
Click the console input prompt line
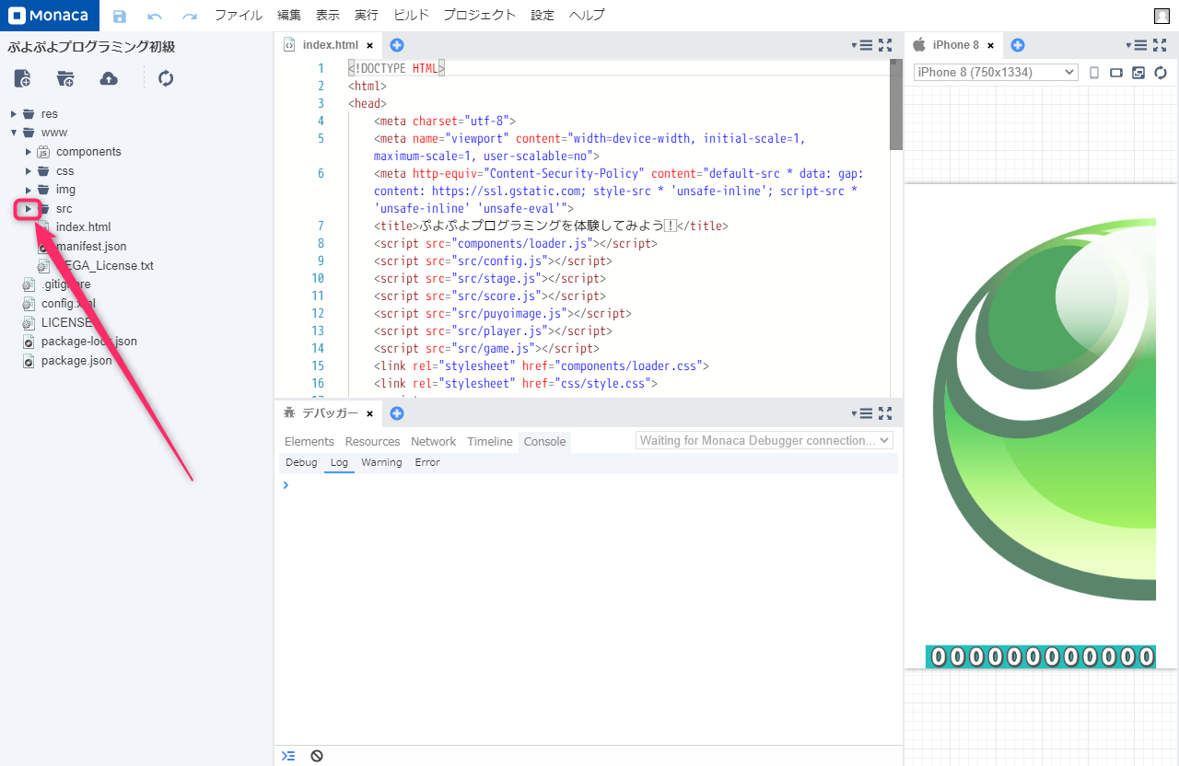[x=589, y=485]
